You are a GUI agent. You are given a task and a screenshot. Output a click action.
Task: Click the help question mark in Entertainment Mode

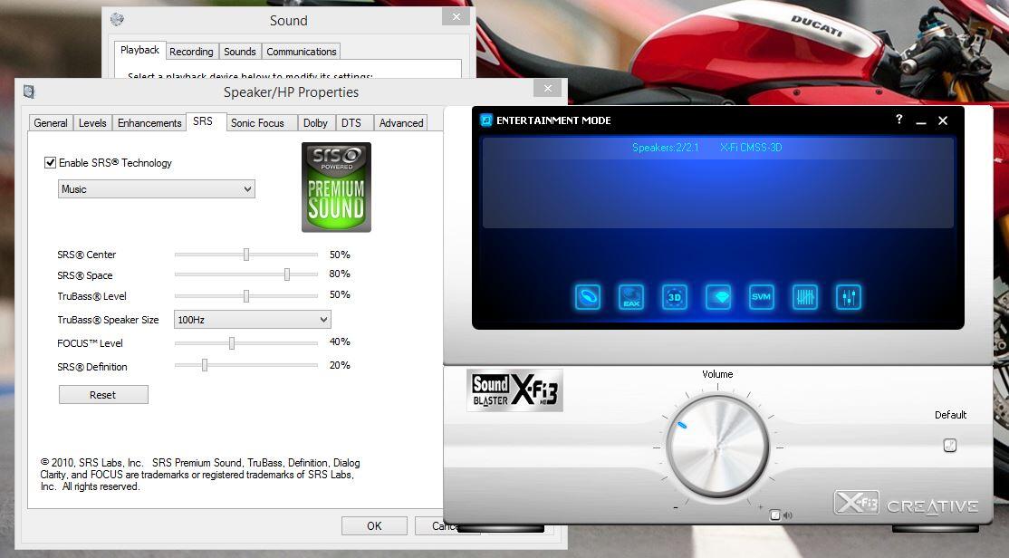click(x=899, y=119)
